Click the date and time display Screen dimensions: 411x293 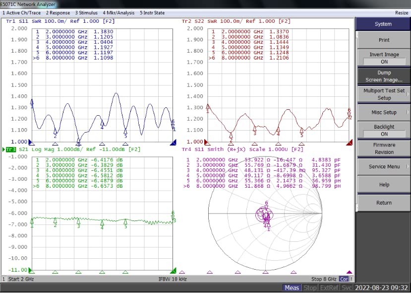point(381,288)
